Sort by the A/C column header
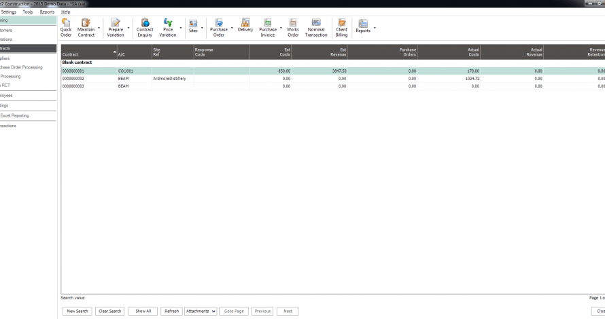 (135, 52)
